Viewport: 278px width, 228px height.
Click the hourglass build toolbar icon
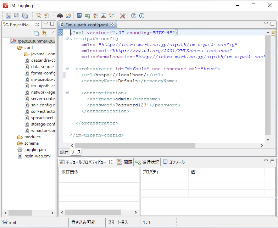pyautogui.click(x=38, y=16)
